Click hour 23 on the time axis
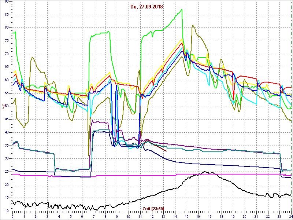This screenshot has width=293, height=220. (279, 216)
